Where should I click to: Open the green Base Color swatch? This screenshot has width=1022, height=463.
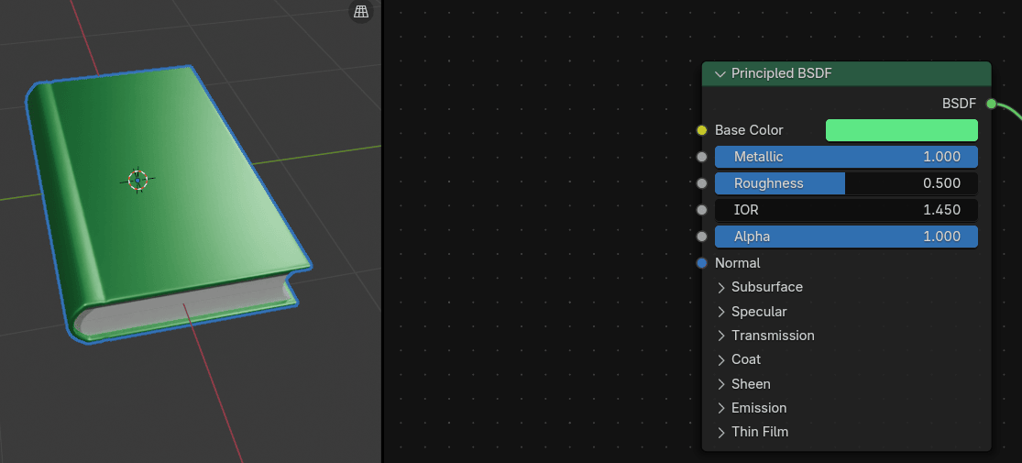pyautogui.click(x=901, y=130)
